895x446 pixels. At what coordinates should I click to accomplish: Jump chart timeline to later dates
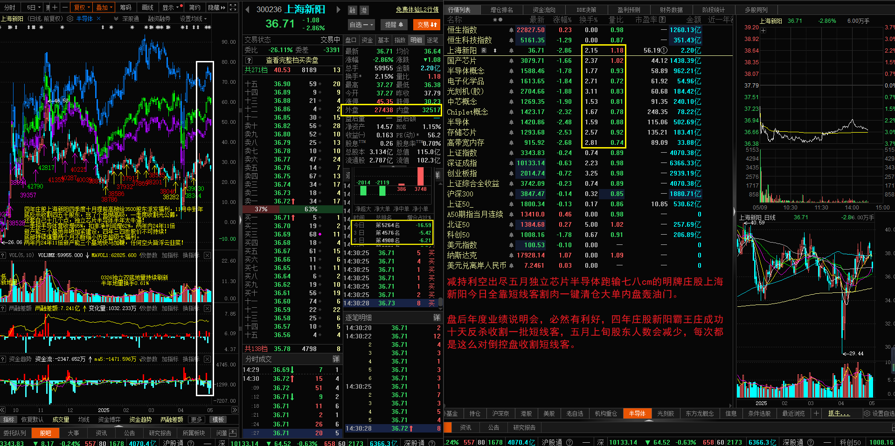point(235,410)
